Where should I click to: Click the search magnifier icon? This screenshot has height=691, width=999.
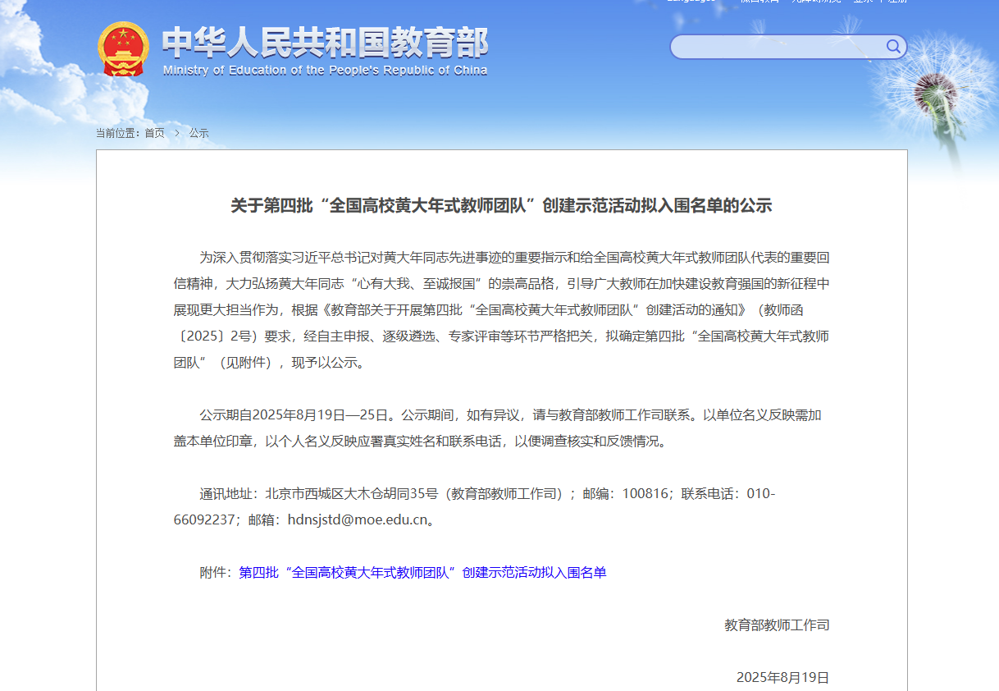pos(893,47)
